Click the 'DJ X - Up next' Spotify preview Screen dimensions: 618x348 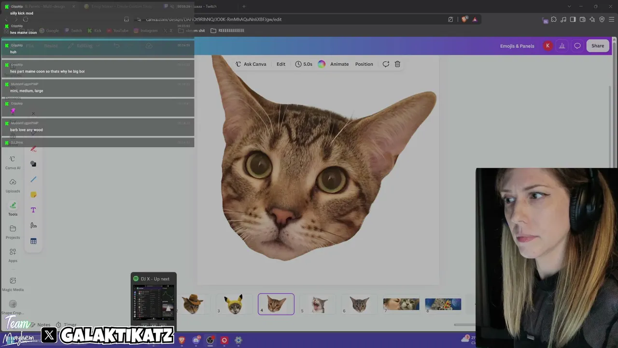(154, 299)
